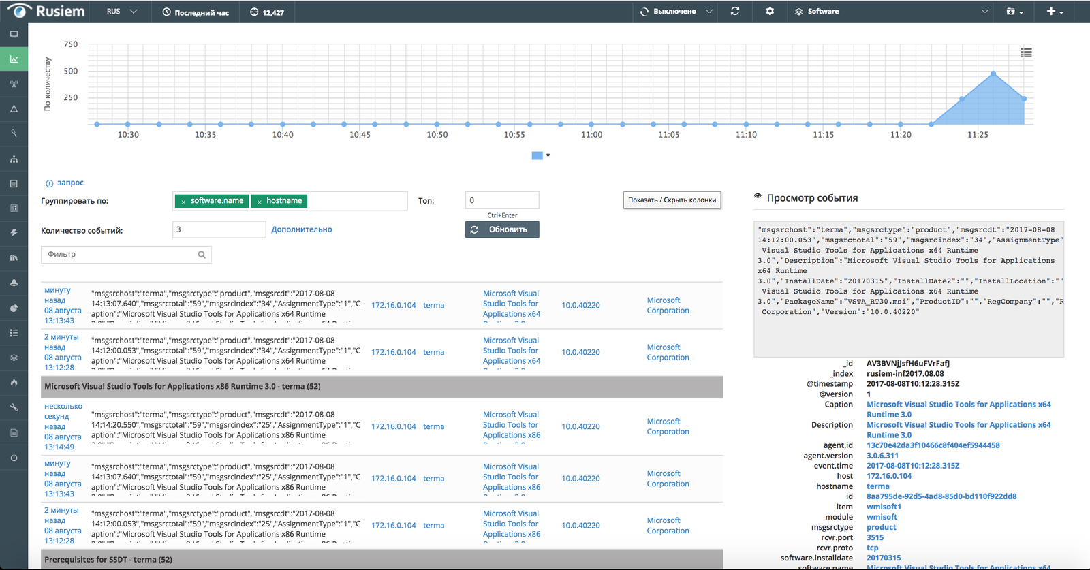The width and height of the screenshot is (1090, 570).
Task: Expand the Prerequisites for SSDT - terma group
Action: click(x=381, y=560)
